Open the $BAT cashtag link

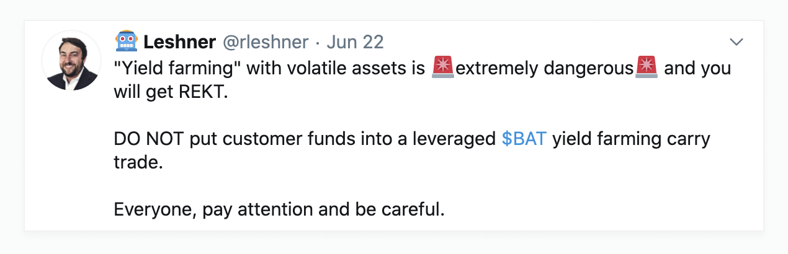(x=524, y=139)
